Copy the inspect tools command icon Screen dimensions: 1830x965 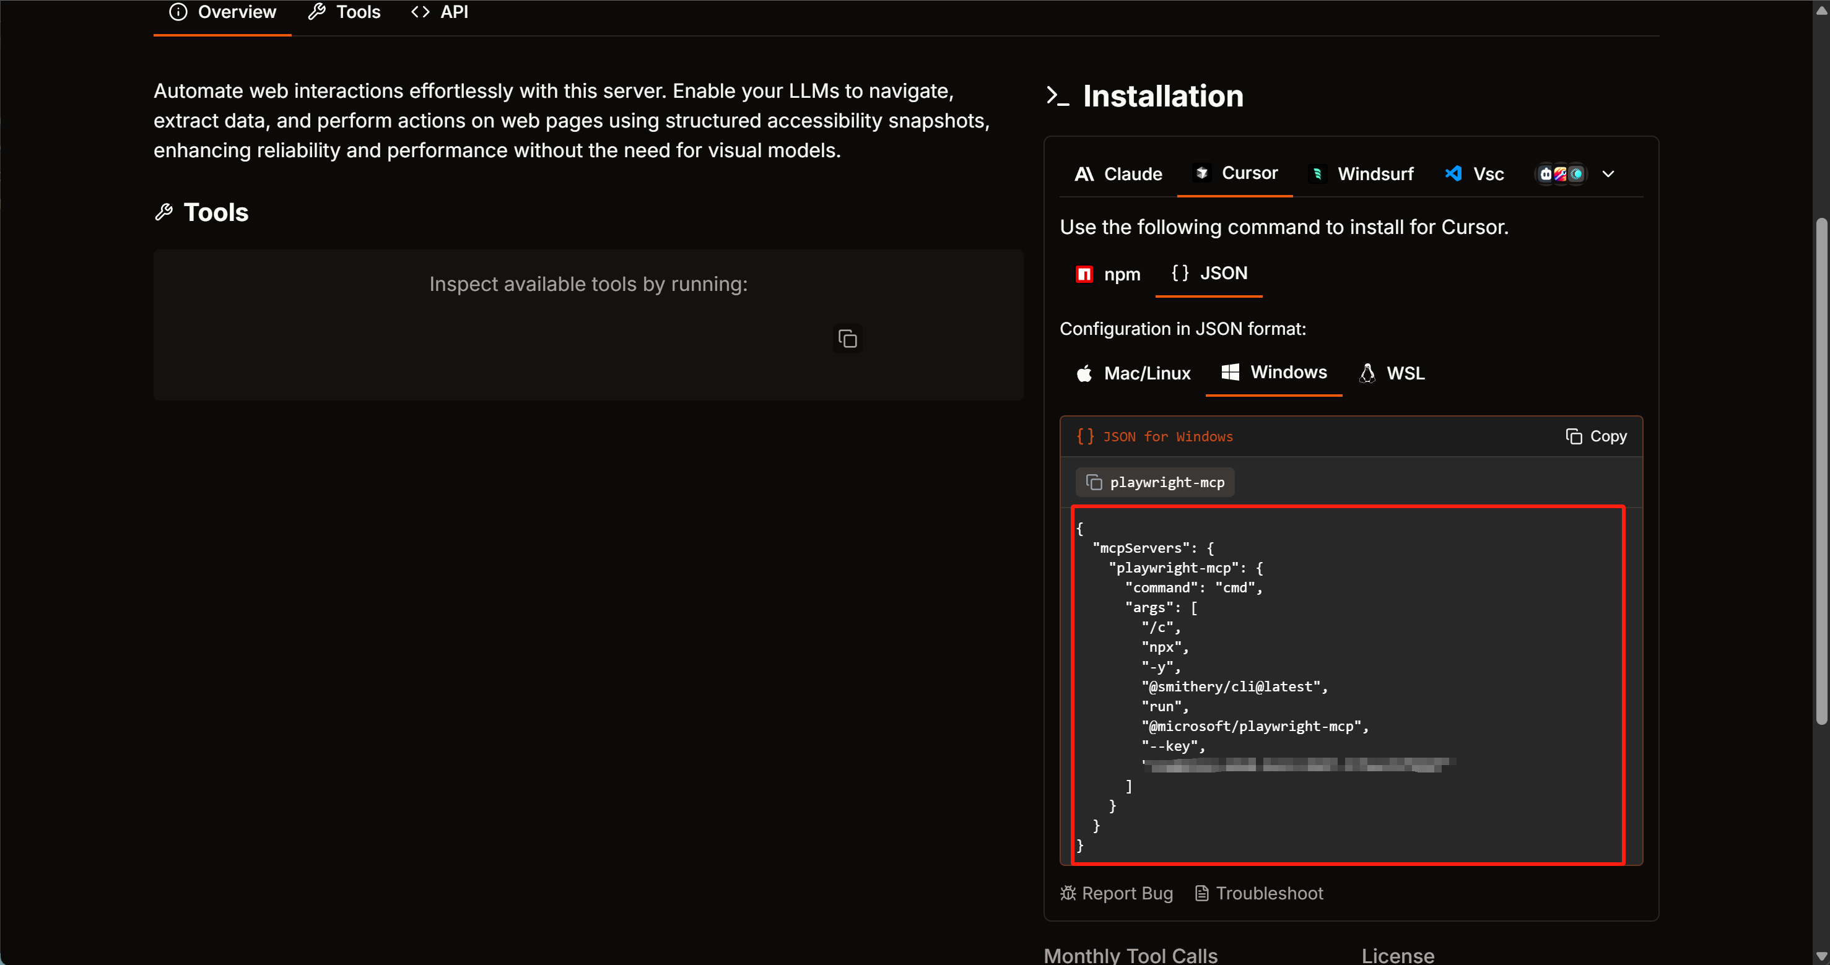coord(848,339)
